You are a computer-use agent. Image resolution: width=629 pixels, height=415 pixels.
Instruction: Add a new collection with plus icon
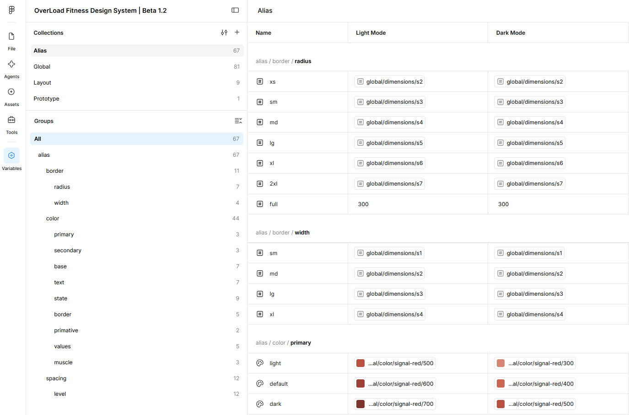[x=237, y=32]
